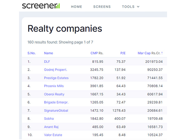
Task: Expand the TOOLS dropdown chevron
Action: point(138,7)
